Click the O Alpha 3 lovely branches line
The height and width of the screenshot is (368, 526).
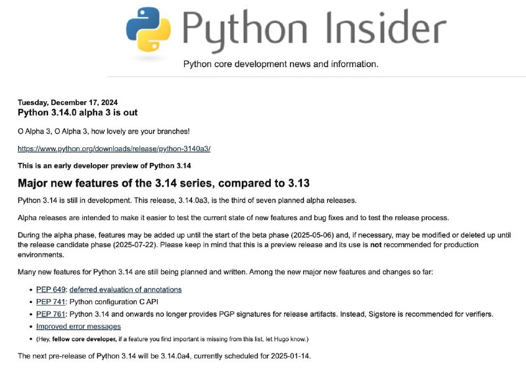104,131
